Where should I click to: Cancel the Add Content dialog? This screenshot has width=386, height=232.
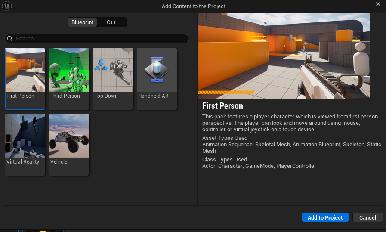click(x=367, y=217)
